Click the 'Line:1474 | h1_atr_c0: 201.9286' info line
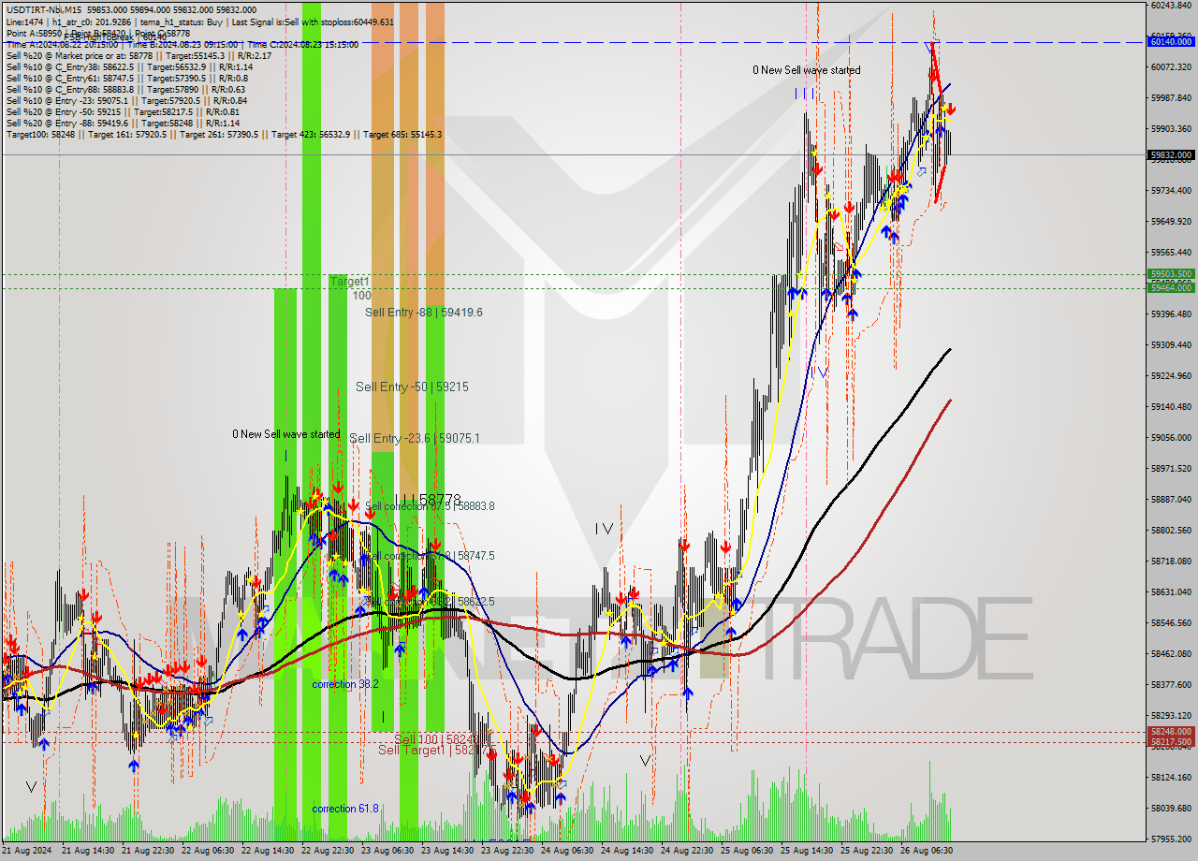1198x861 pixels. pos(199,22)
